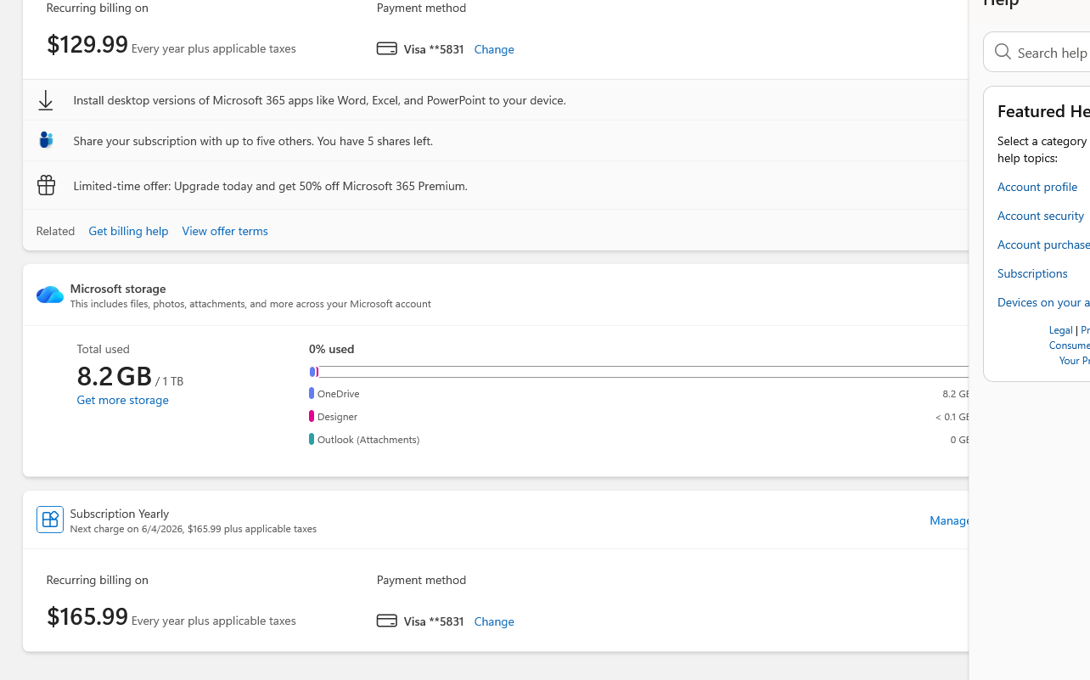Click the $165.99 recurring billing amount
1090x680 pixels.
pos(87,616)
